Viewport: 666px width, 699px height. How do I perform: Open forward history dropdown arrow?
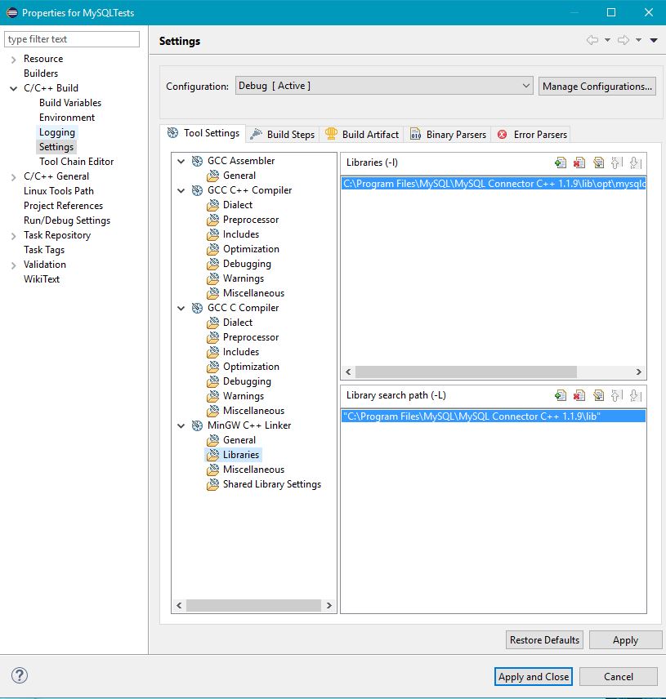638,40
